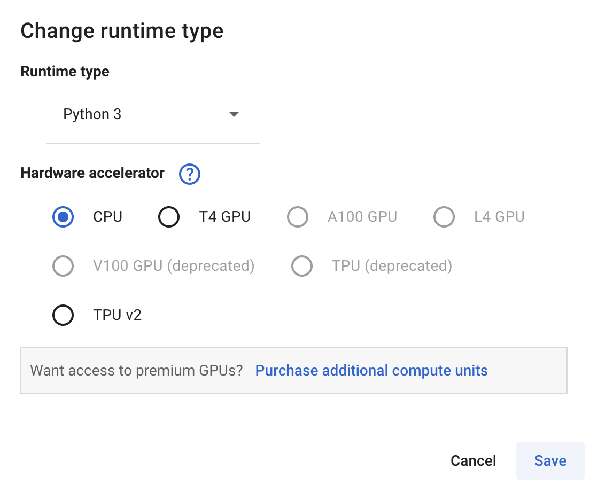Click the T4 GPU label text
This screenshot has height=485, width=590.
[224, 217]
